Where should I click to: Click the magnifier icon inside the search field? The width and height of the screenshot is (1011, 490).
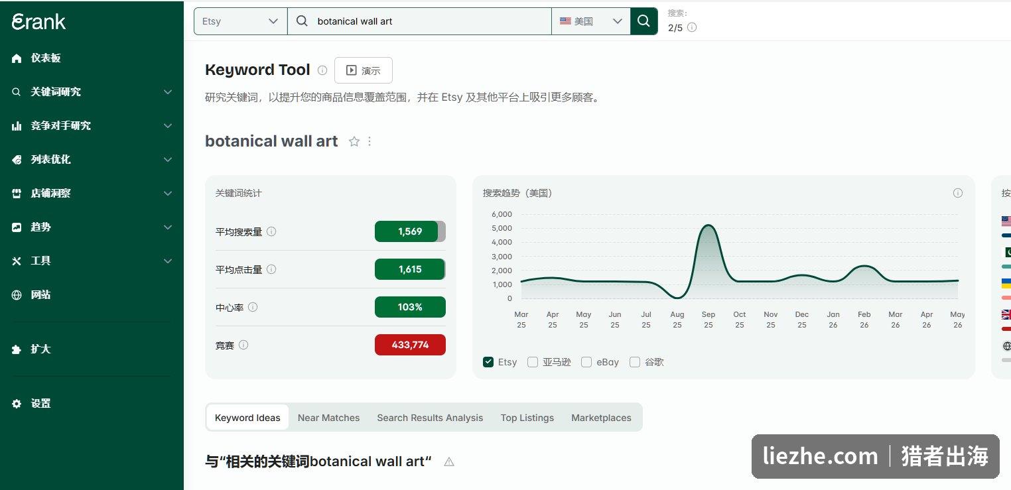pyautogui.click(x=302, y=21)
